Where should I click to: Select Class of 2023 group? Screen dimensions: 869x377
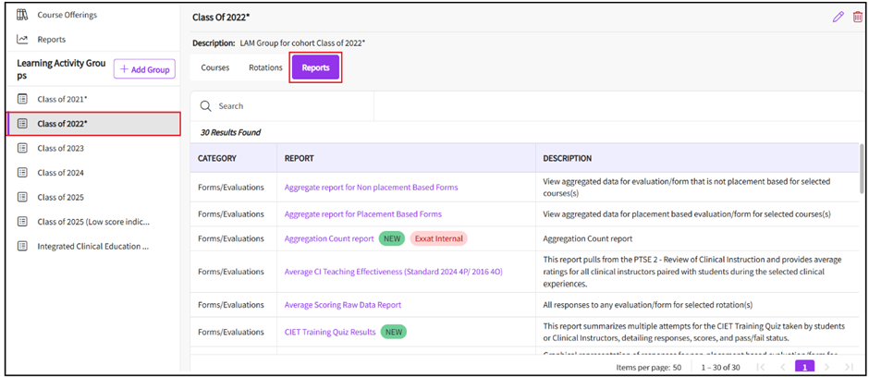(x=60, y=148)
